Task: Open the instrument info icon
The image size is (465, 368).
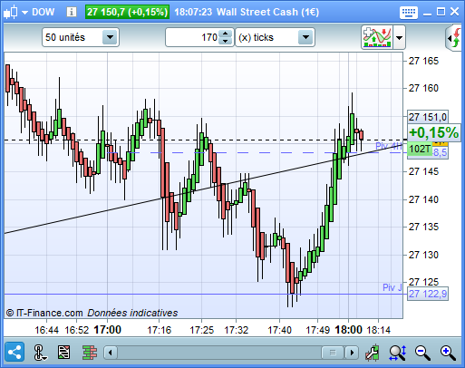Action: pyautogui.click(x=72, y=12)
